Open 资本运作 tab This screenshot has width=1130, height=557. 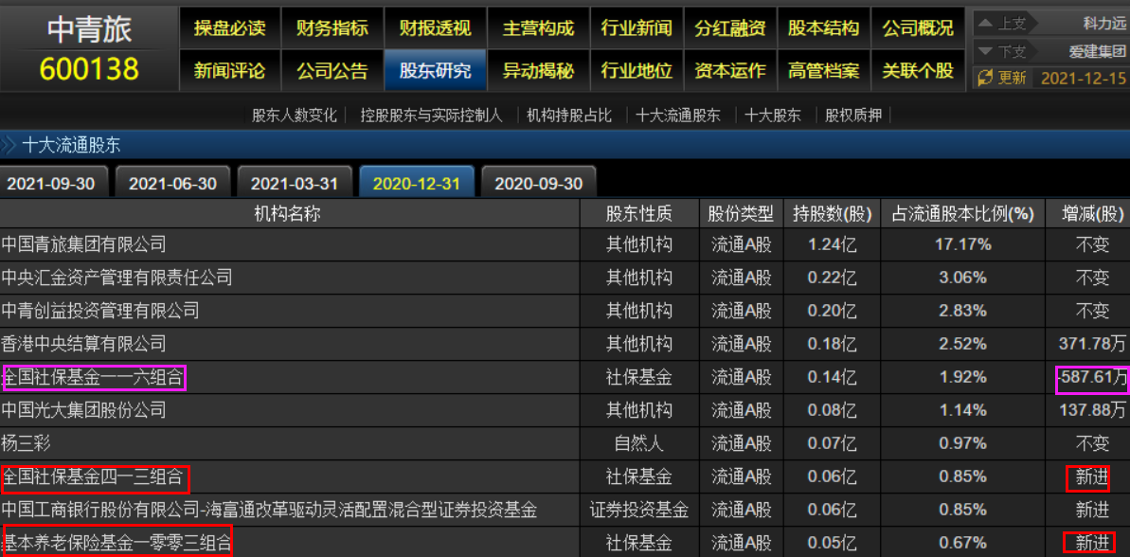tap(730, 71)
